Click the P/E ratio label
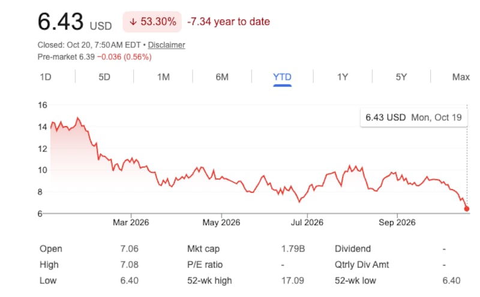The height and width of the screenshot is (297, 480). click(x=205, y=265)
